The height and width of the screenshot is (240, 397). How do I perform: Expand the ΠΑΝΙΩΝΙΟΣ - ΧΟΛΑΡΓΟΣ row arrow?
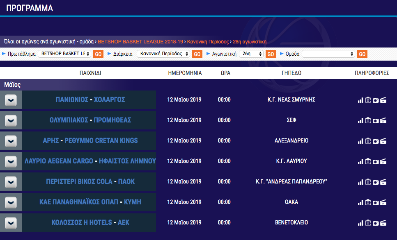11,100
